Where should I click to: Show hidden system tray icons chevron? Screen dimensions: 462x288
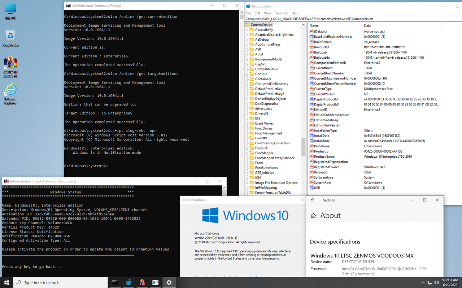pos(423,283)
